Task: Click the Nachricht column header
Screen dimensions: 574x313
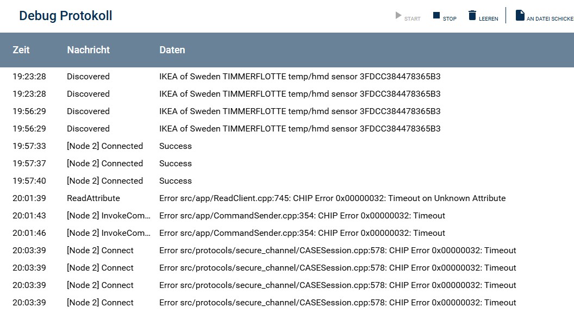Action: click(x=88, y=50)
